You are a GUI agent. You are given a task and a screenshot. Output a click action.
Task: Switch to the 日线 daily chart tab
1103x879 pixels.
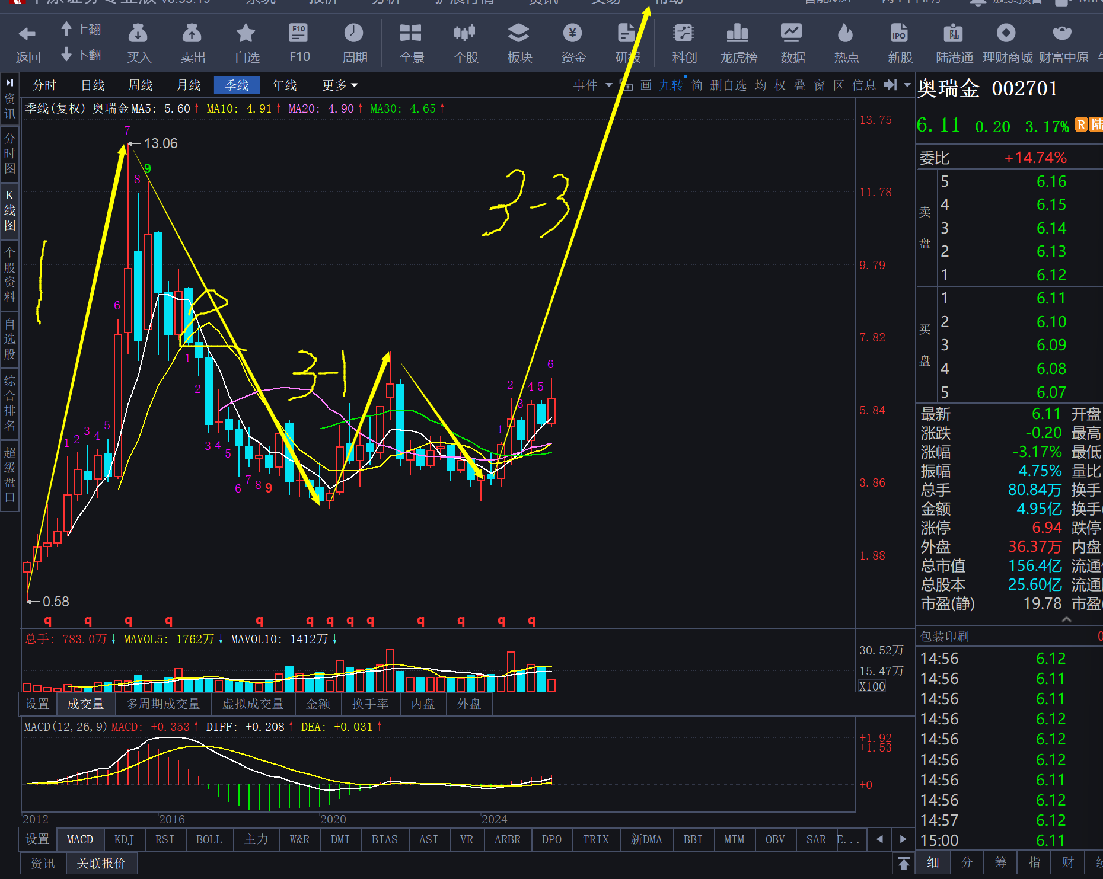(x=93, y=85)
